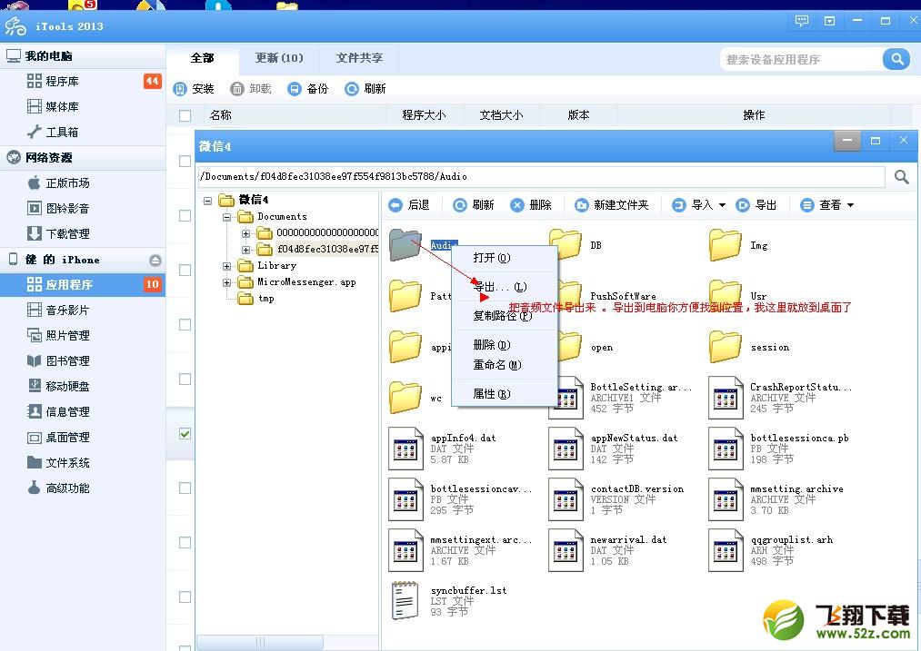Uncheck the checked app row checkbox
Image resolution: width=921 pixels, height=651 pixels.
pos(185,433)
